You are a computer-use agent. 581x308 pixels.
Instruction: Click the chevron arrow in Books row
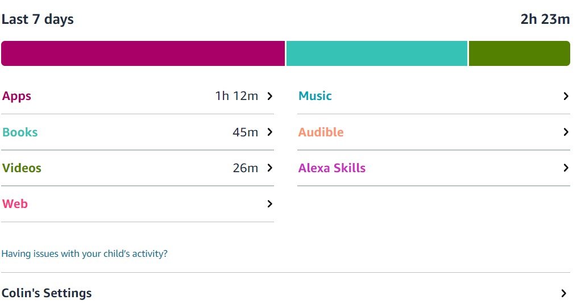(x=270, y=132)
